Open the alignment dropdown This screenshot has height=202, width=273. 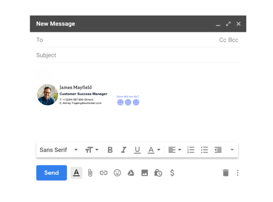175,150
